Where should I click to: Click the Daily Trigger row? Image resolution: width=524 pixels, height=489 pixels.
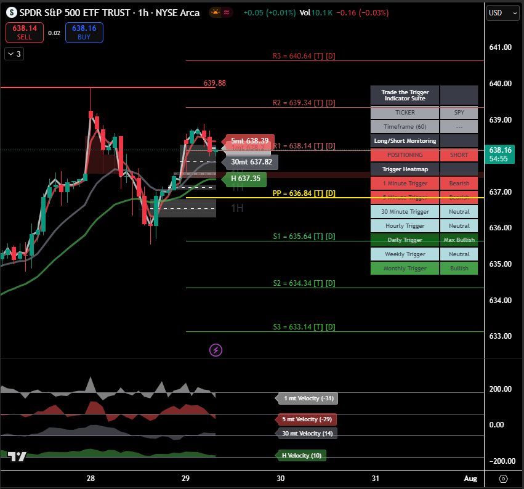[x=424, y=240]
